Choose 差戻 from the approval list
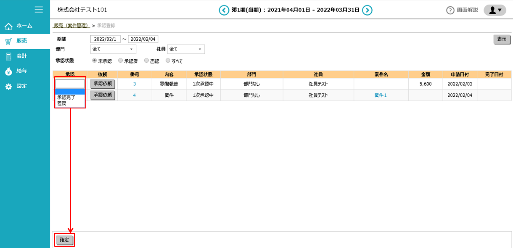The height and width of the screenshot is (248, 513). click(62, 103)
